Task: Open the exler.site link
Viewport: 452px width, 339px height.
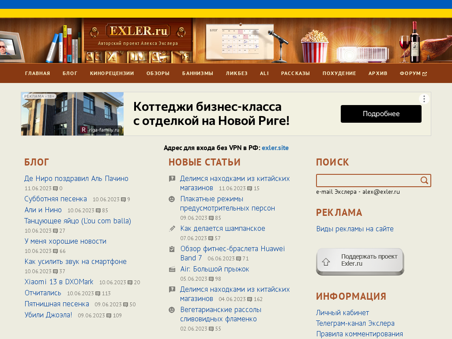Action: point(275,148)
